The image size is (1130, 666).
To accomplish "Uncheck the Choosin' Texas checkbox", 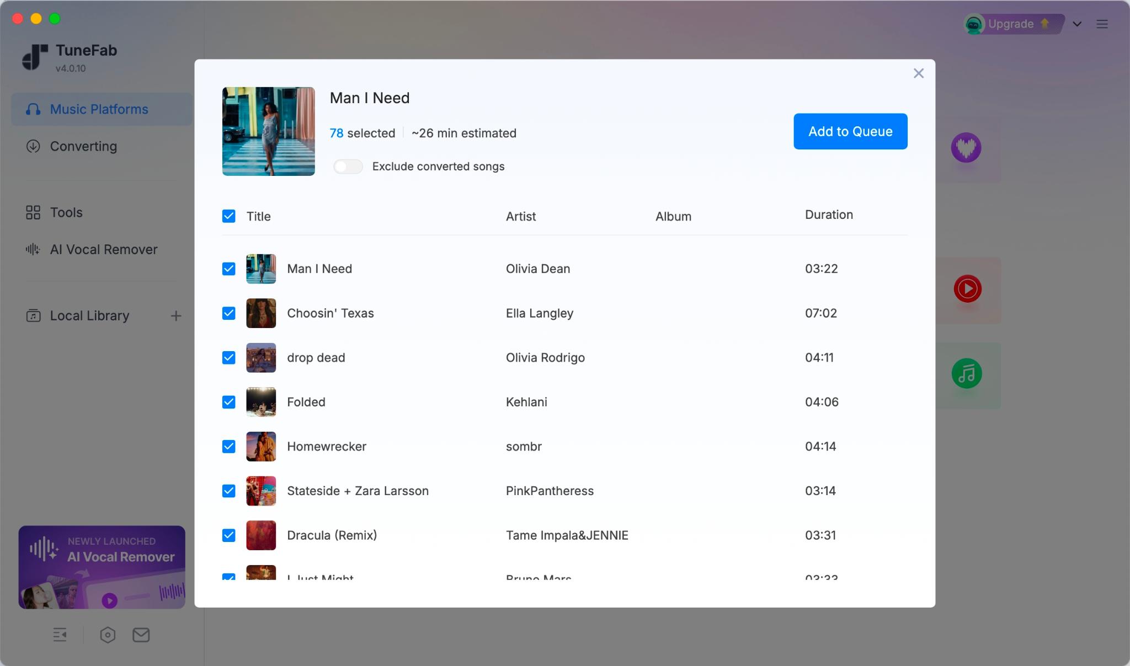I will point(228,313).
